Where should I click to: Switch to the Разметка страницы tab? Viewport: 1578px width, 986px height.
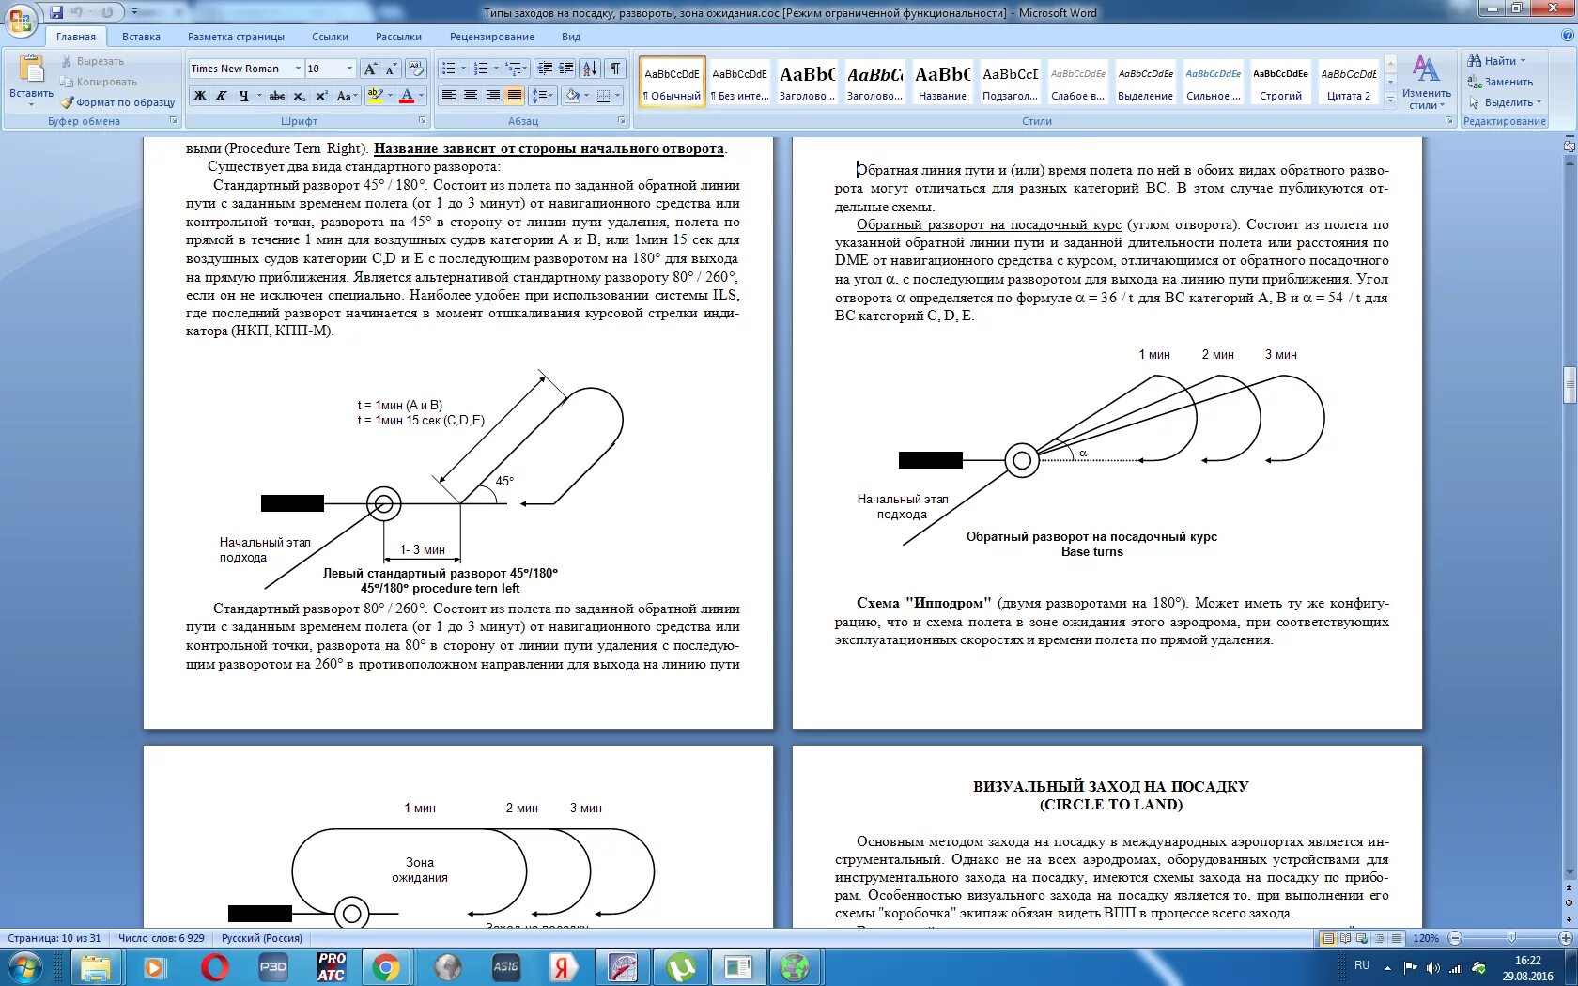pyautogui.click(x=236, y=37)
